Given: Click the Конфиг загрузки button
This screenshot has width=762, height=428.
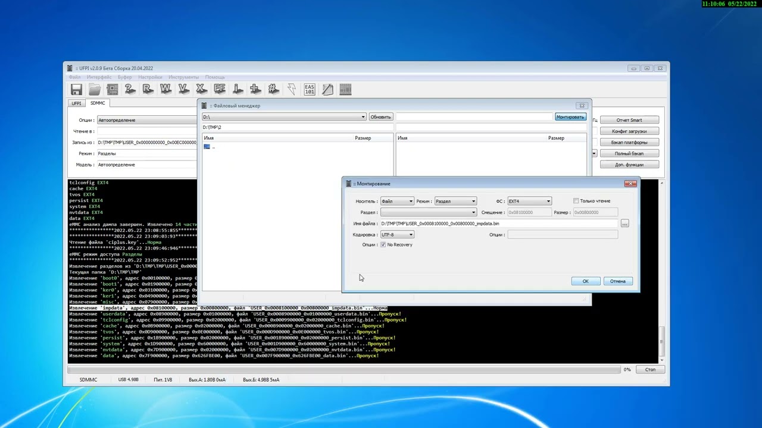Looking at the screenshot, I should [629, 131].
